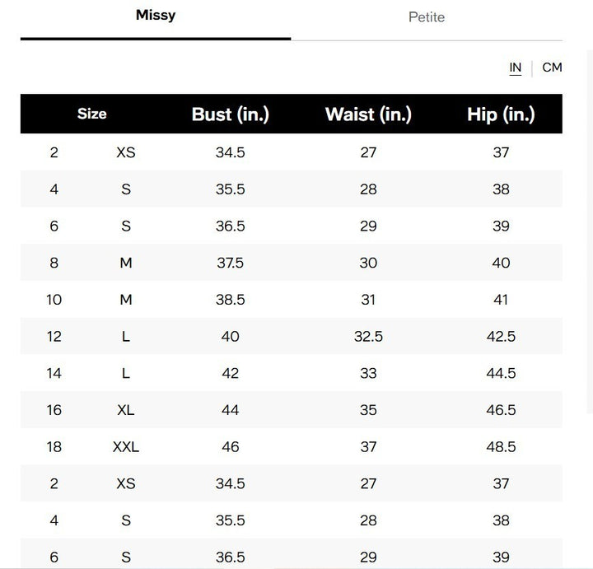Switch to the Petite tab
593x569 pixels.
[x=427, y=17]
